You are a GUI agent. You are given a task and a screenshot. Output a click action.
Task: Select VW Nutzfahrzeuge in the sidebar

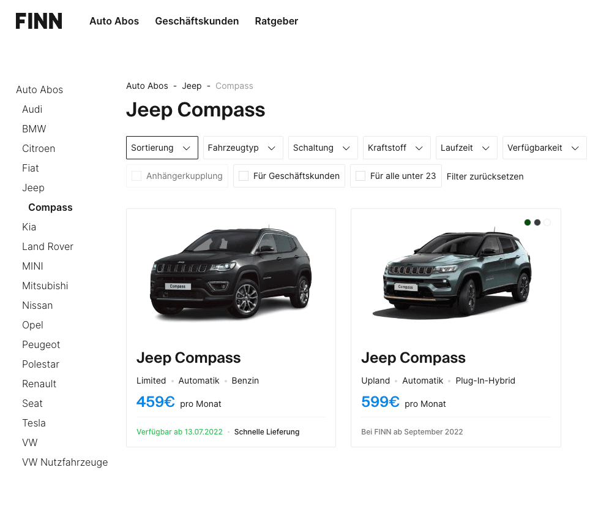pyautogui.click(x=65, y=462)
